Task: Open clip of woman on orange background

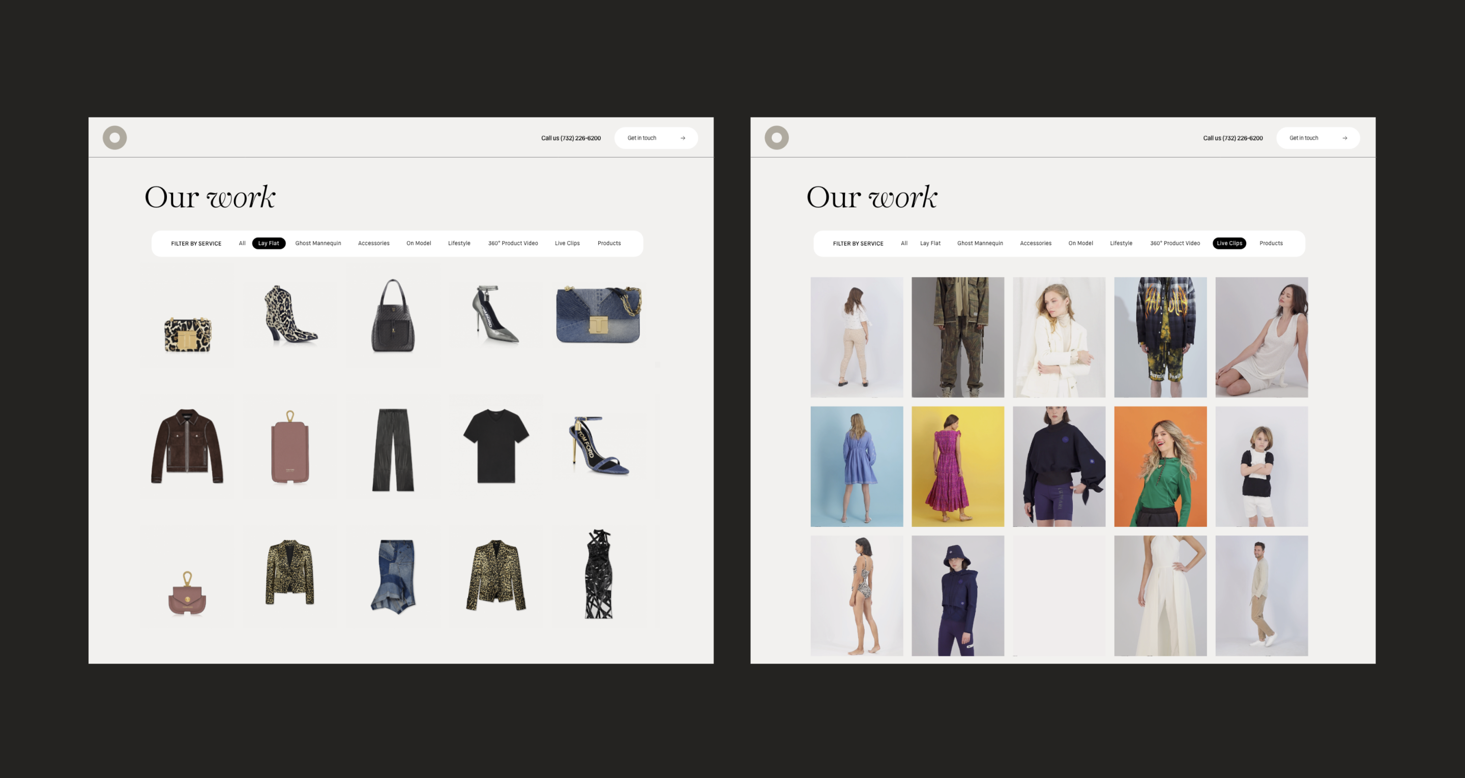Action: click(x=1160, y=466)
